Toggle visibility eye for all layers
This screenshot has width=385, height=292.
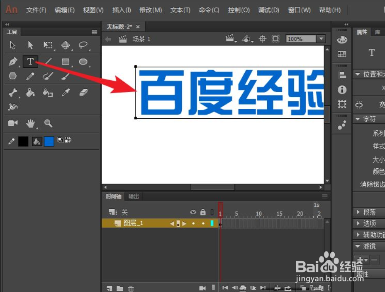pyautogui.click(x=193, y=212)
